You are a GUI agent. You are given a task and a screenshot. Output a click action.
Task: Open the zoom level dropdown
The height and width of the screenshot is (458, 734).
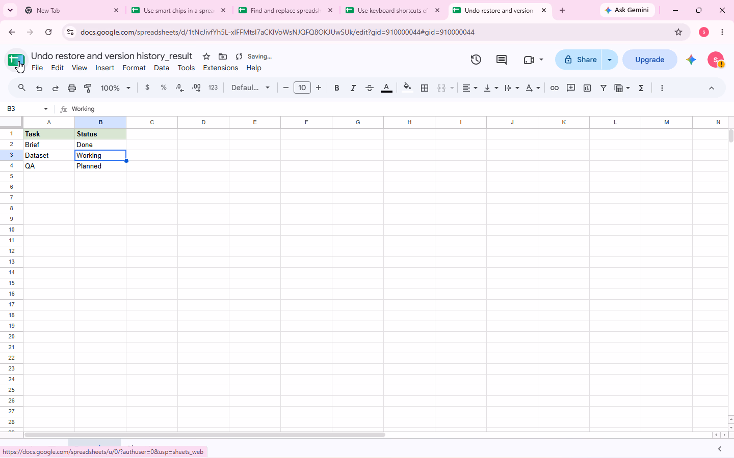pos(116,88)
